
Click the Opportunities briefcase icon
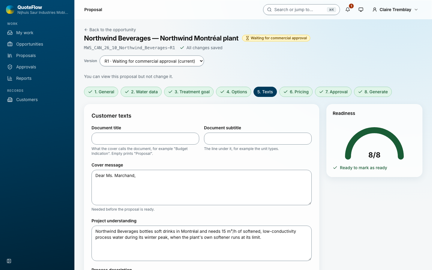click(10, 44)
